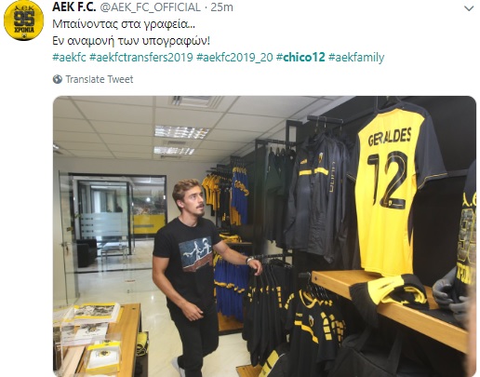Open the #aekfamily hashtag

[356, 58]
